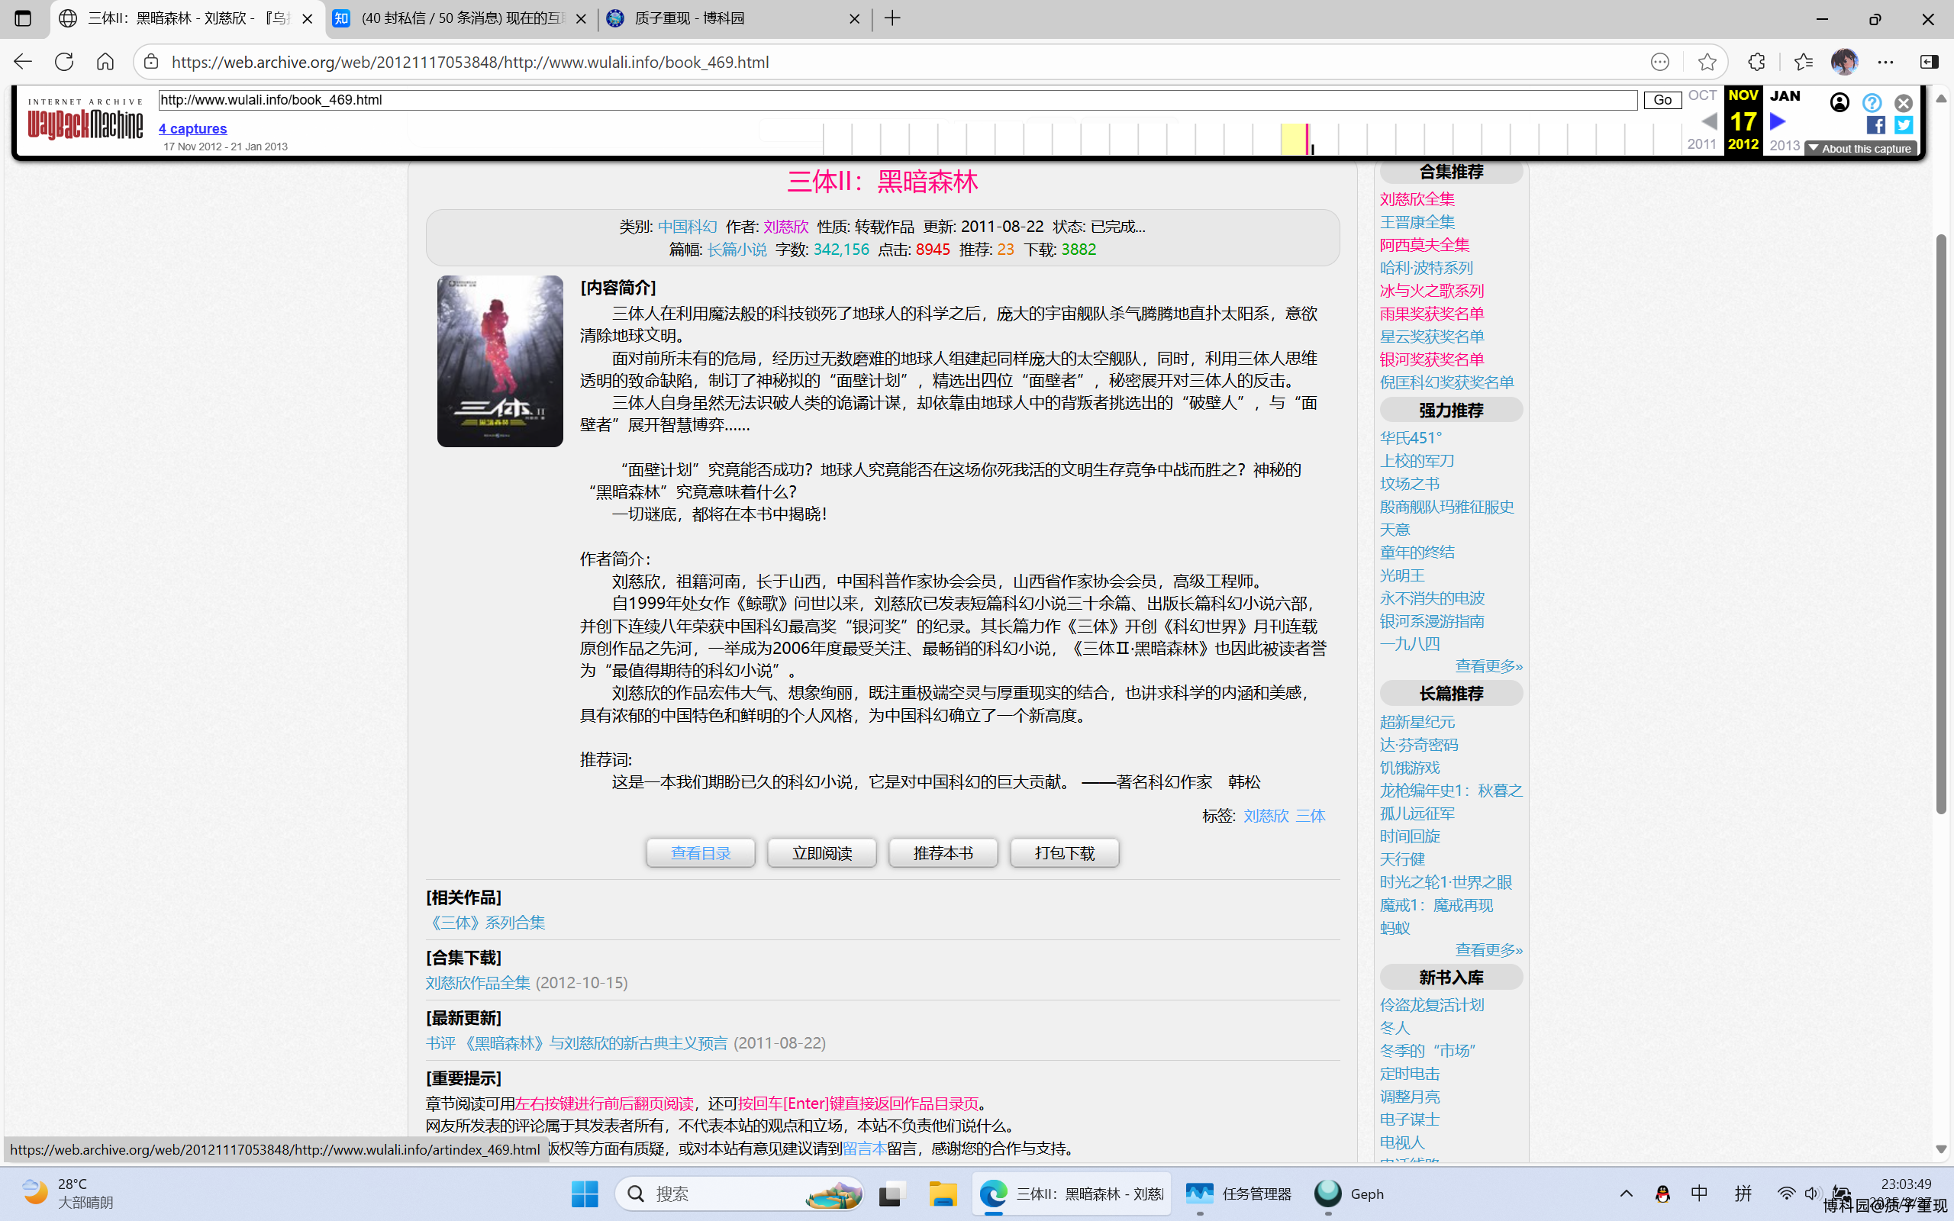Close the Zhihu tab
The image size is (1954, 1221).
tap(581, 18)
